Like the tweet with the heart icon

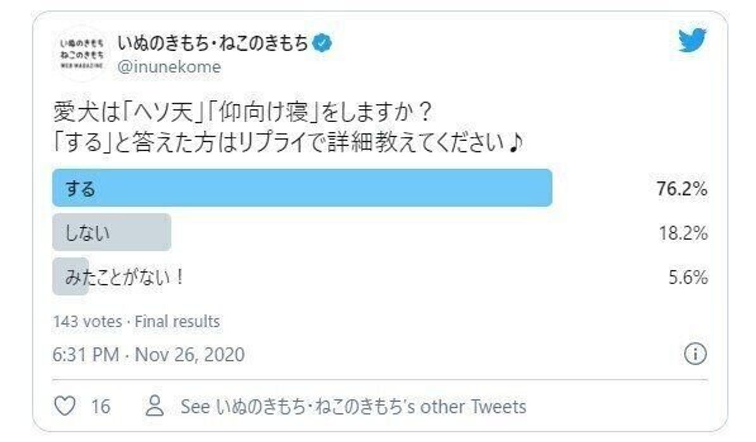tap(65, 406)
